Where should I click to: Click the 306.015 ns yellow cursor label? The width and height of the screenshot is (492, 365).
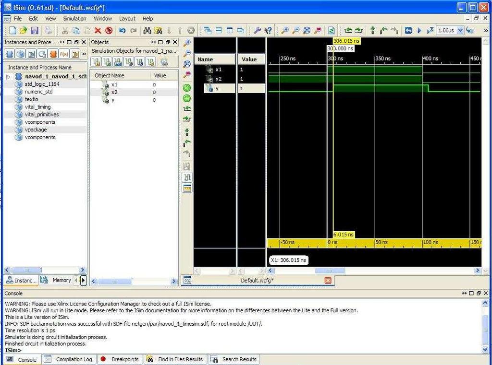pyautogui.click(x=346, y=41)
